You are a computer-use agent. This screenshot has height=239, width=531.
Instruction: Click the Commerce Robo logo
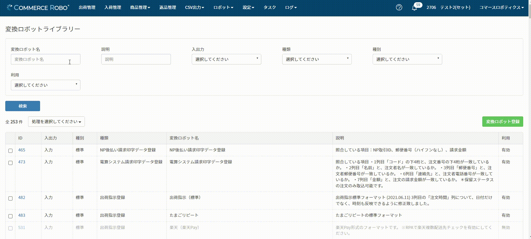[x=38, y=8]
